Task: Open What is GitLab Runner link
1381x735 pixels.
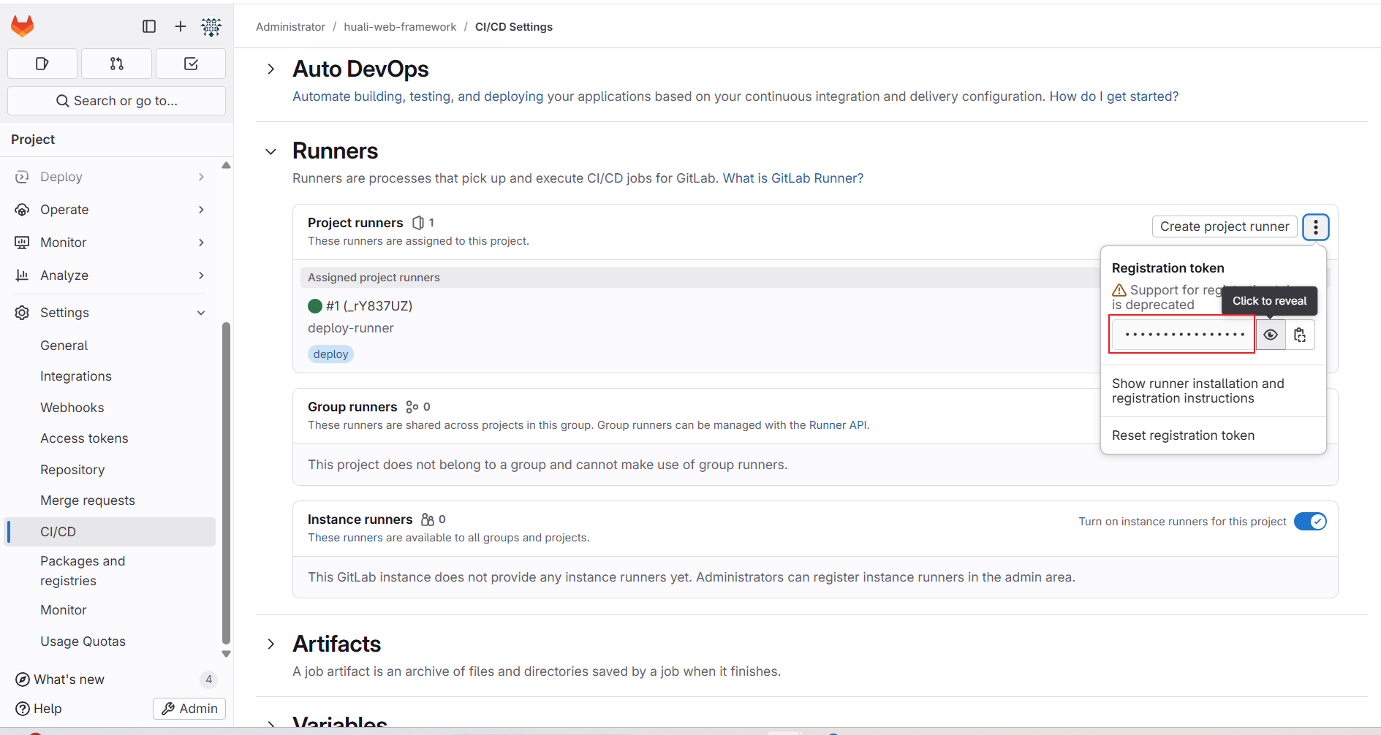Action: [793, 178]
